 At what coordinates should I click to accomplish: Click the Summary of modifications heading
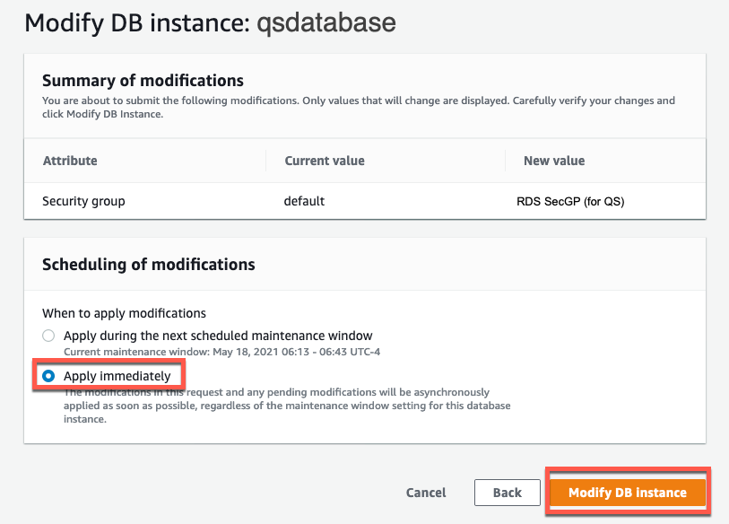click(x=143, y=81)
